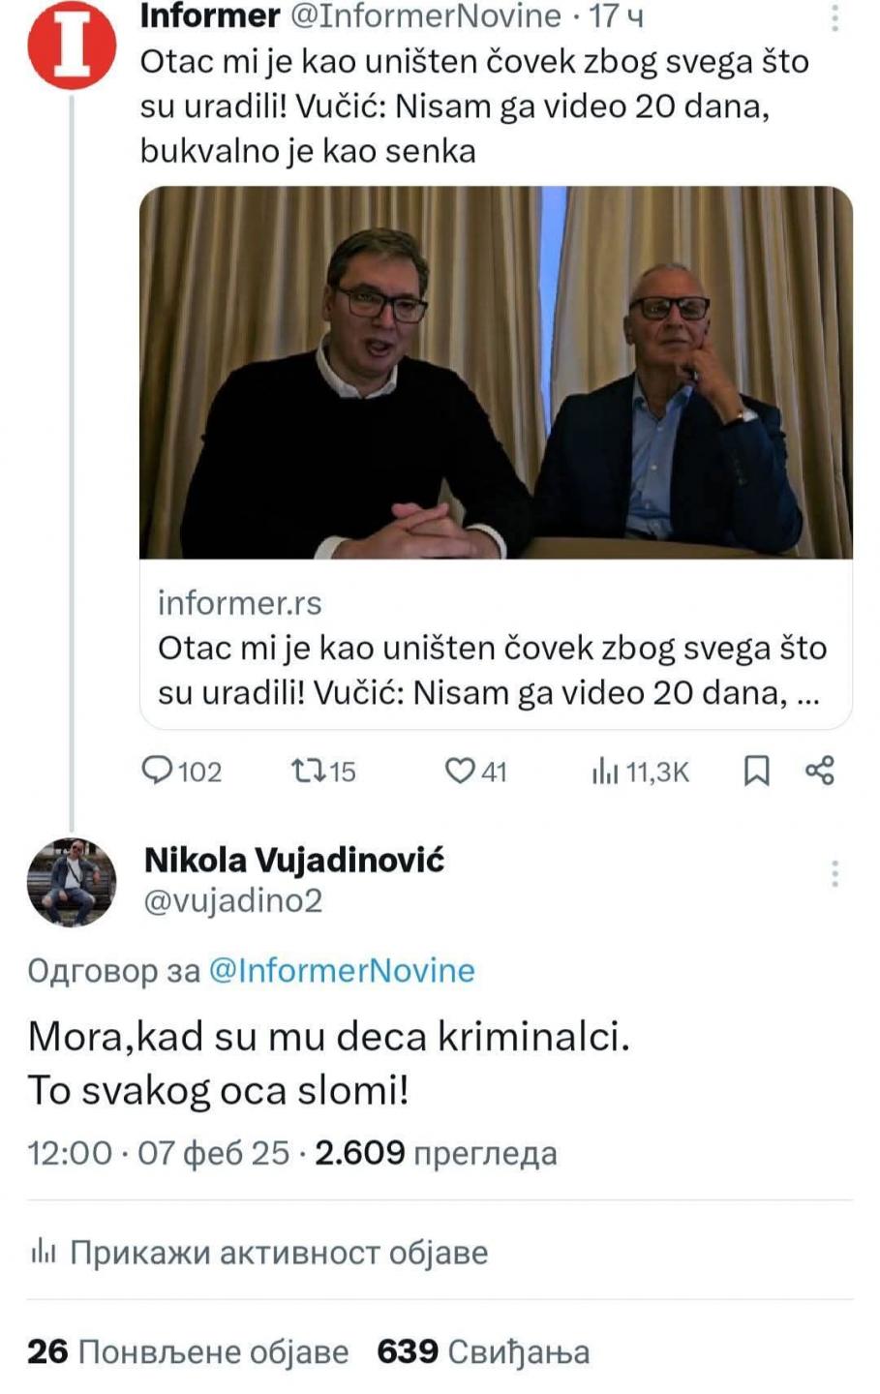Click the informer.rs link card headline
Viewport: 880px width, 1394px height.
[x=492, y=670]
